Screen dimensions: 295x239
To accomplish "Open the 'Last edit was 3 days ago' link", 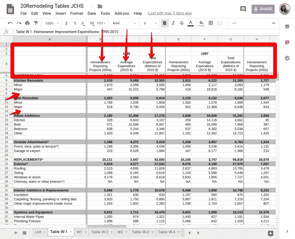I will coord(170,13).
